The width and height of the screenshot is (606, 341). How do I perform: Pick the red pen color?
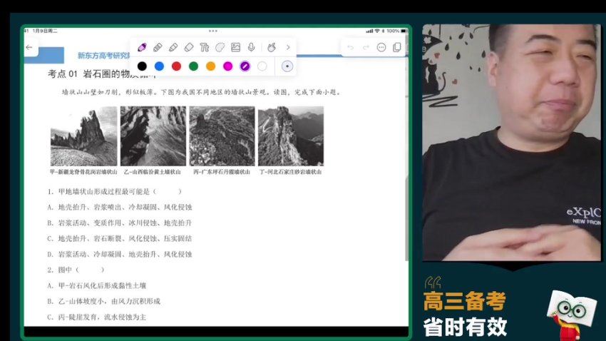click(176, 66)
